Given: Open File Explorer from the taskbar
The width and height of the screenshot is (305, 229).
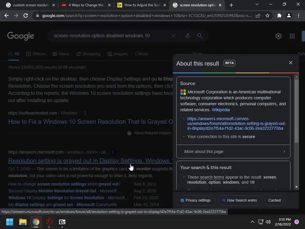Looking at the screenshot, I should pyautogui.click(x=23, y=222).
